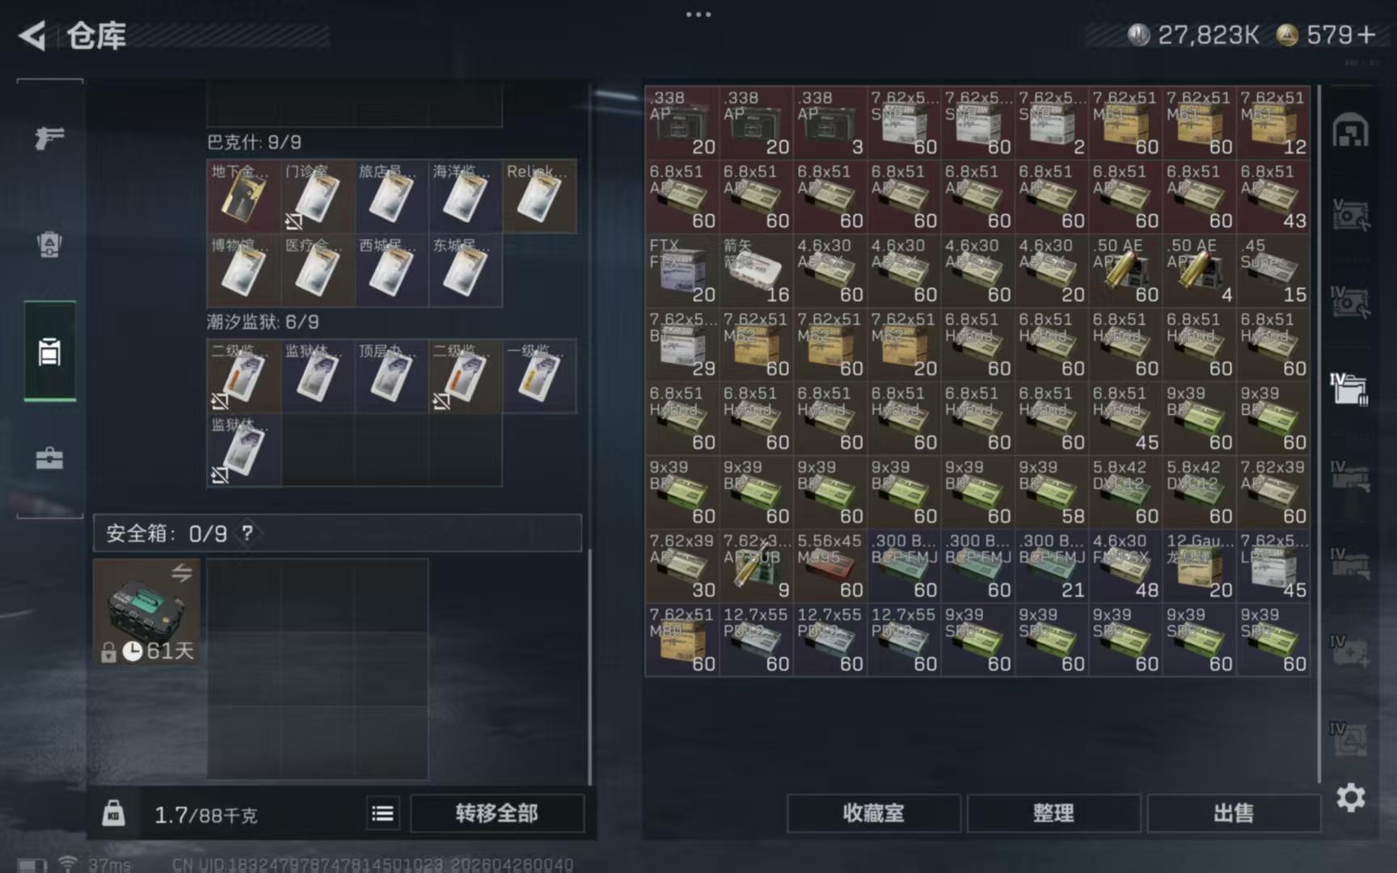Select the backpack gear category icon
The image size is (1397, 873).
49,244
